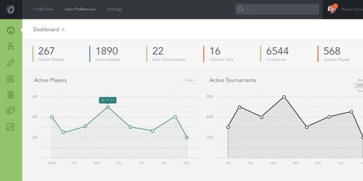Open the calendar icon in the sidebar

click(11, 79)
